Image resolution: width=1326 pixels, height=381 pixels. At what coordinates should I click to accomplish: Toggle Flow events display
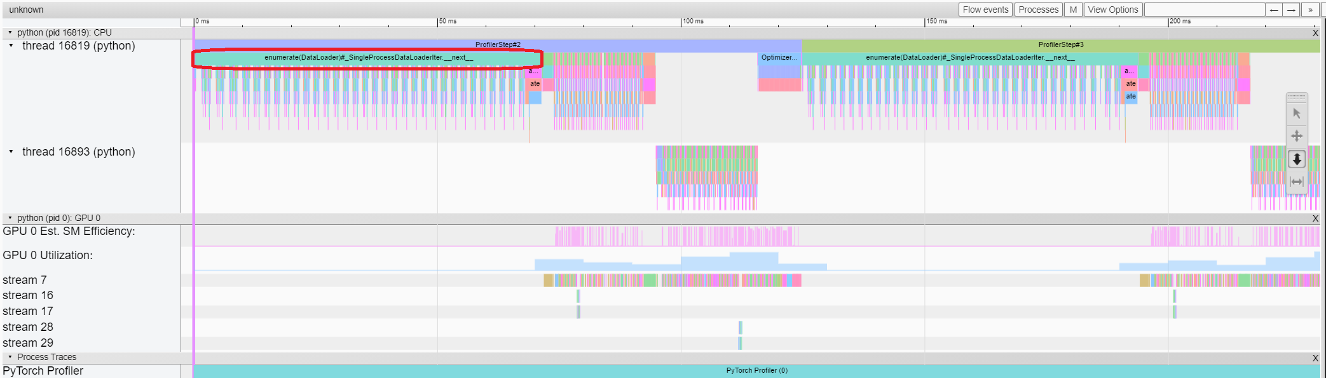(985, 10)
